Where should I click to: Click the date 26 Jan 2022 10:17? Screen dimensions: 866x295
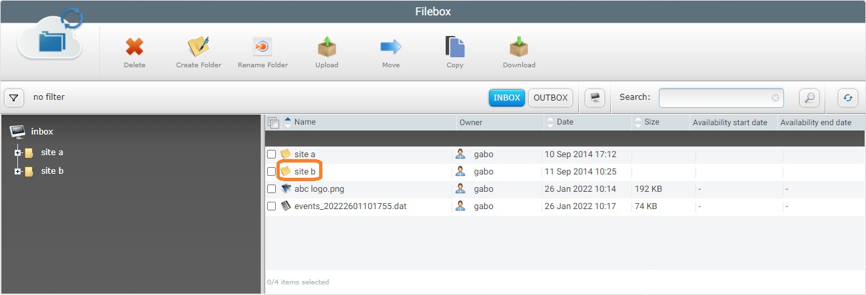click(580, 206)
